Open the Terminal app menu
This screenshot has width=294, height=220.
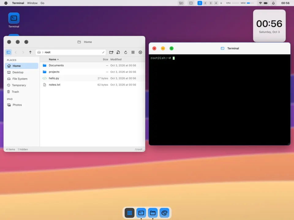(x=18, y=3)
